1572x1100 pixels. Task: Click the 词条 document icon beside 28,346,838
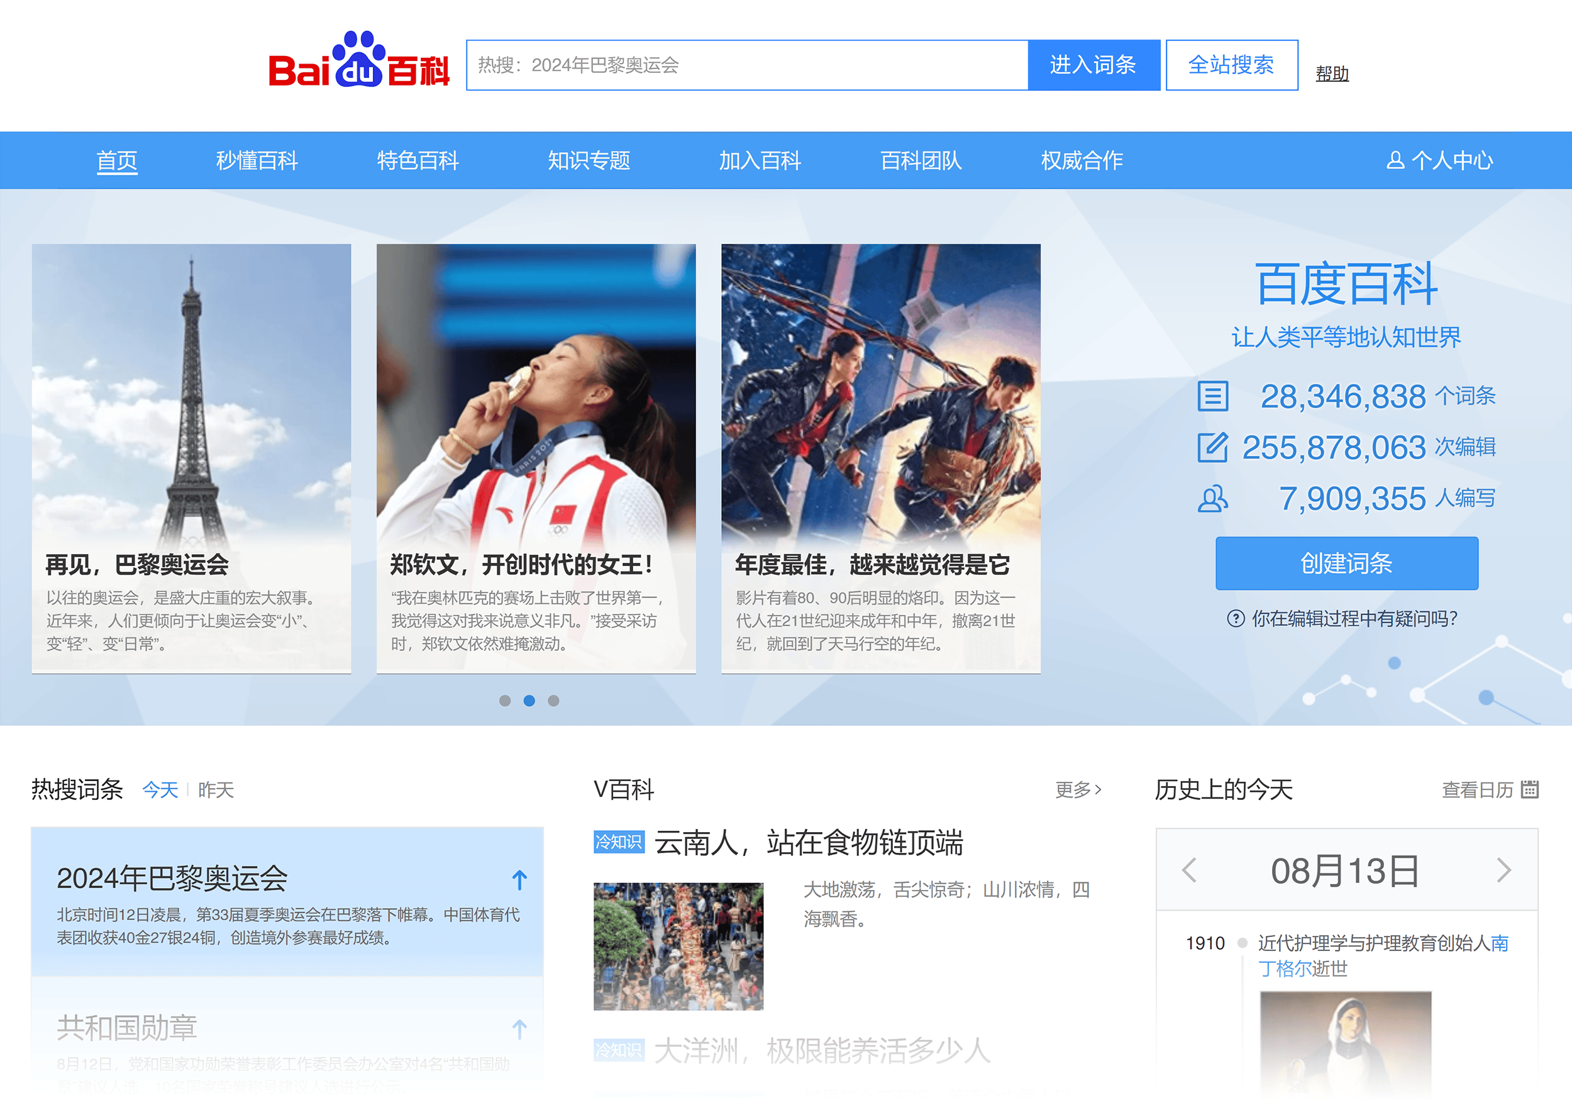(x=1212, y=397)
